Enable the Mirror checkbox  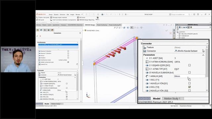pos(68,56)
